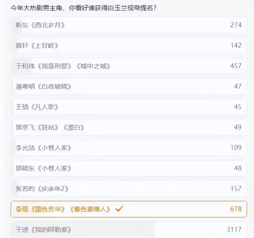Screen dimensions: 254x238
Task: Choose the 张若昀《庆余年2》 poll option
Action: 129,189
